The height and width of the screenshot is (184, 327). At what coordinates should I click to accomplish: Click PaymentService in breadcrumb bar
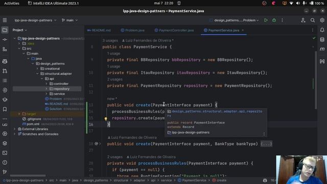click(192, 180)
